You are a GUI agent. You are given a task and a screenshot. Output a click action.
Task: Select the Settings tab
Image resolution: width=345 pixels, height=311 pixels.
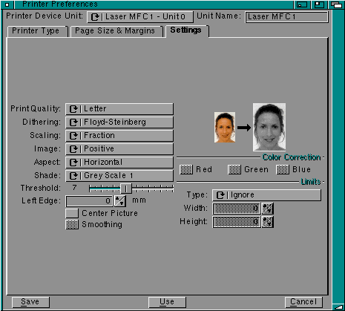click(x=187, y=30)
